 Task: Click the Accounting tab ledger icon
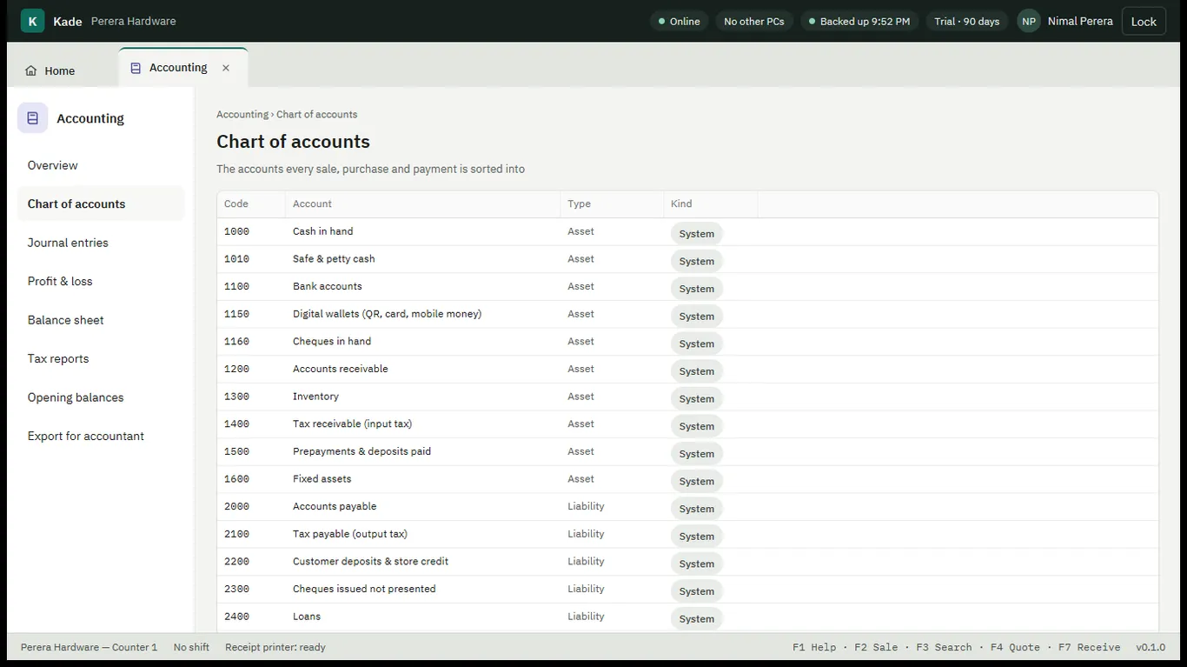(136, 68)
